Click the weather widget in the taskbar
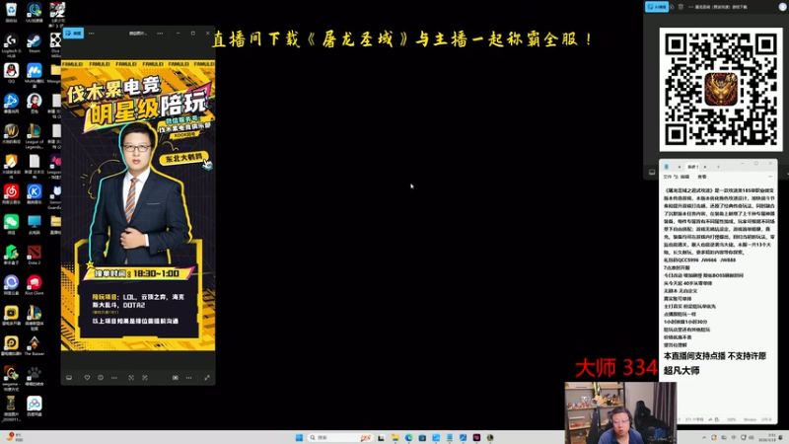 [13, 437]
